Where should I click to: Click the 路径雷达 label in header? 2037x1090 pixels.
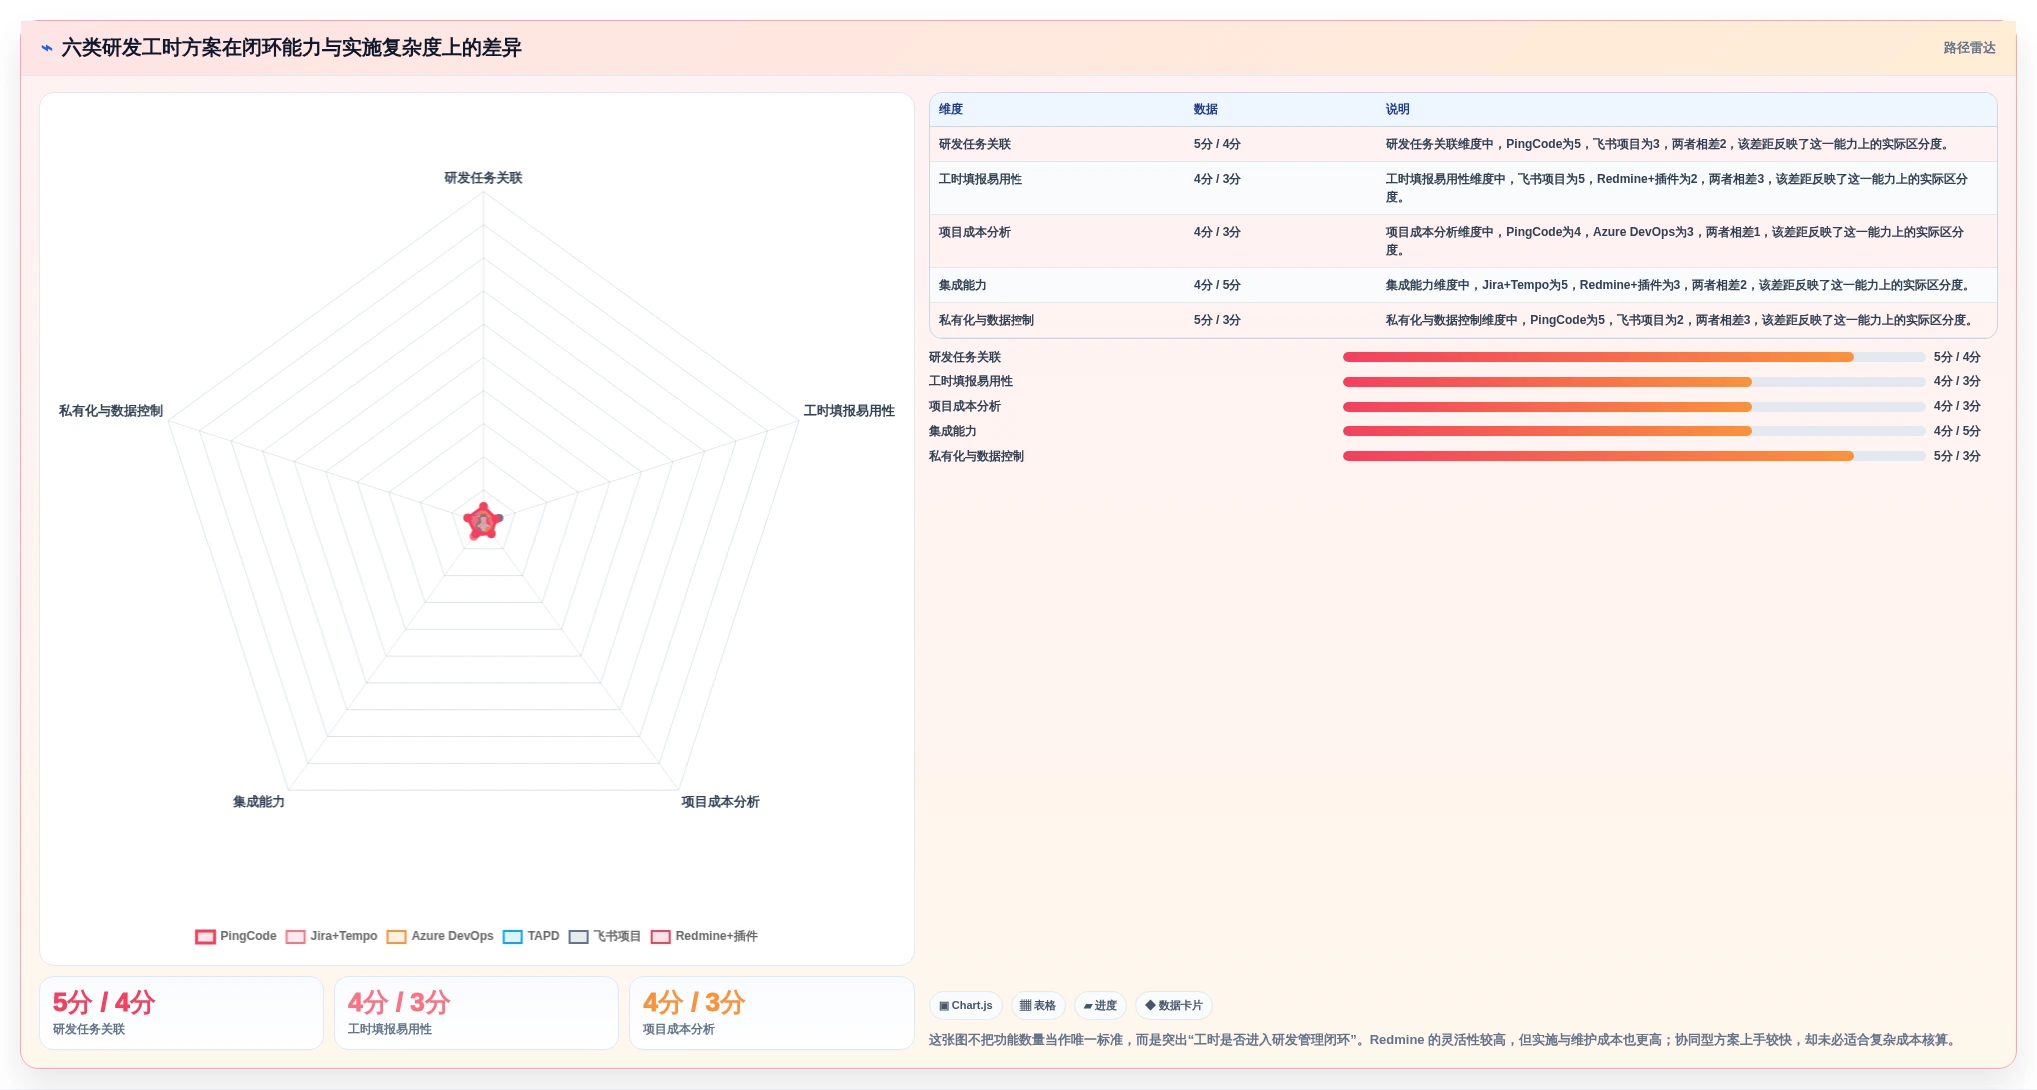coord(1969,48)
